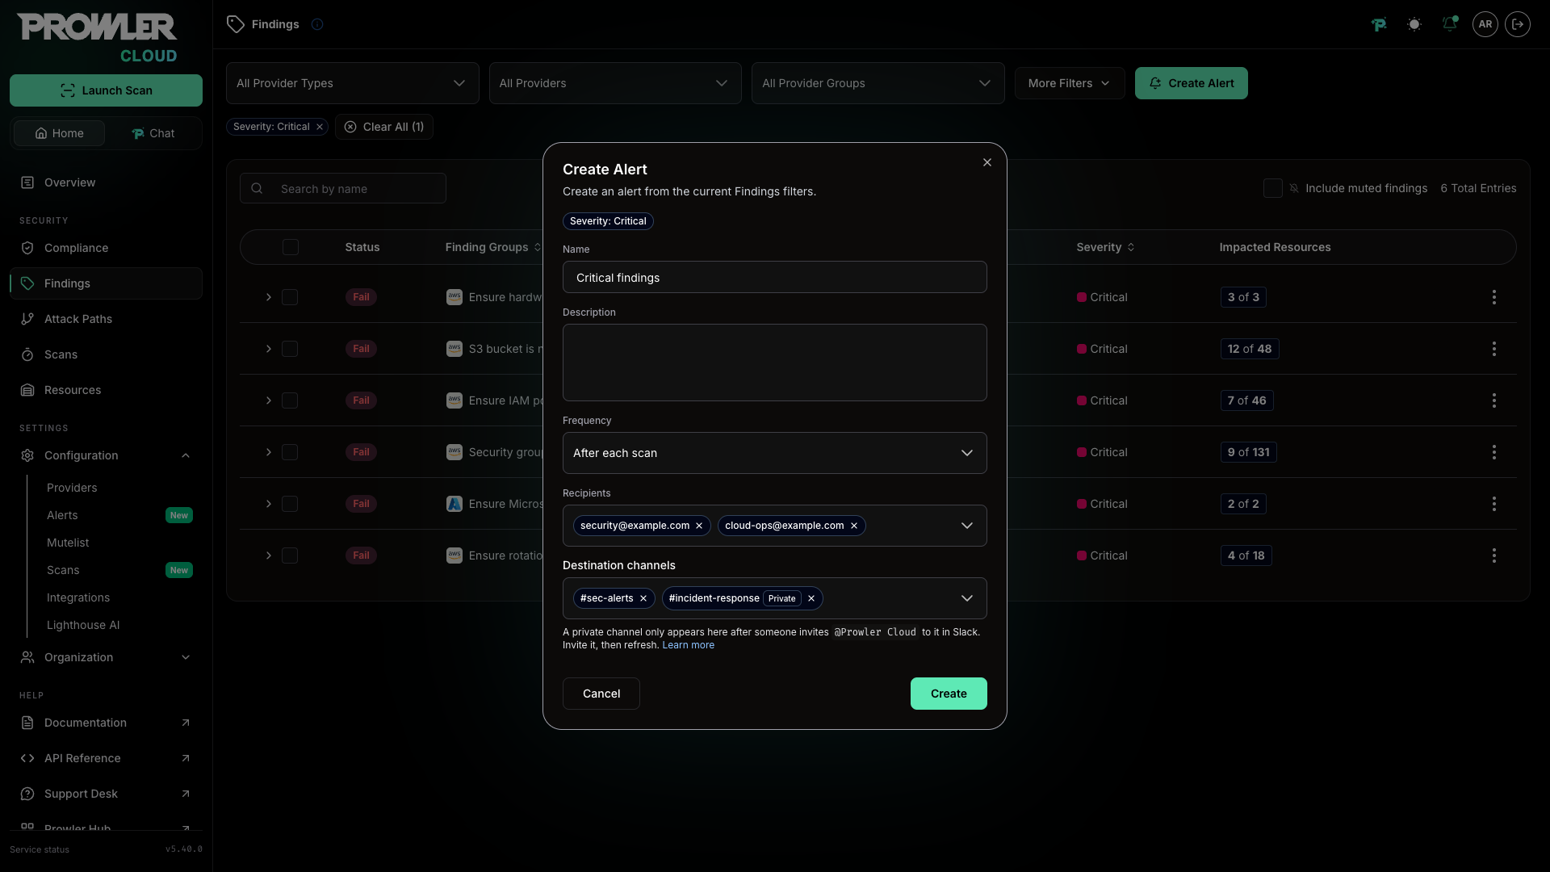Check the Ensure Micros finding row checkbox
The width and height of the screenshot is (1550, 872).
tap(290, 504)
